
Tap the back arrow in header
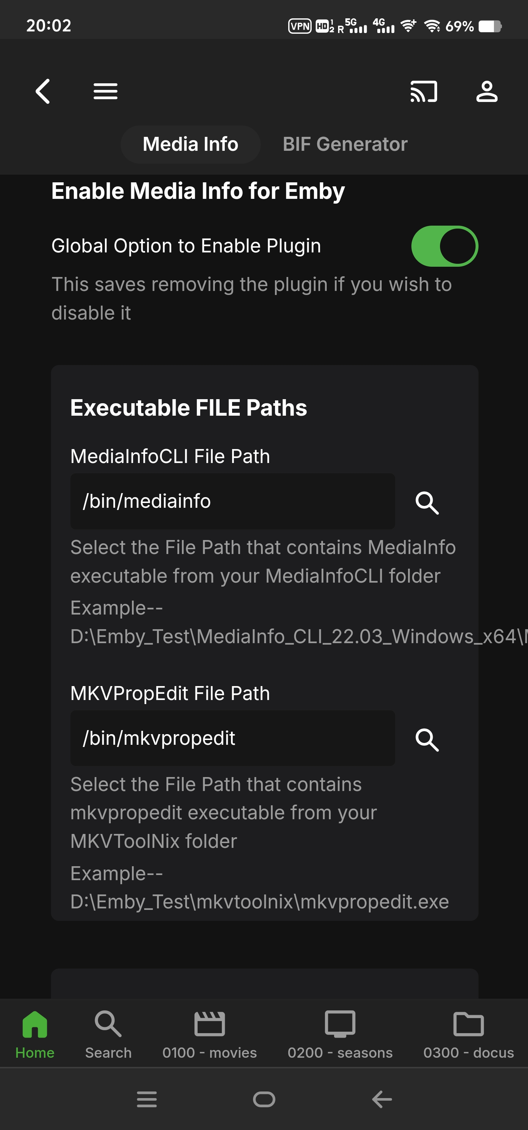(x=43, y=91)
